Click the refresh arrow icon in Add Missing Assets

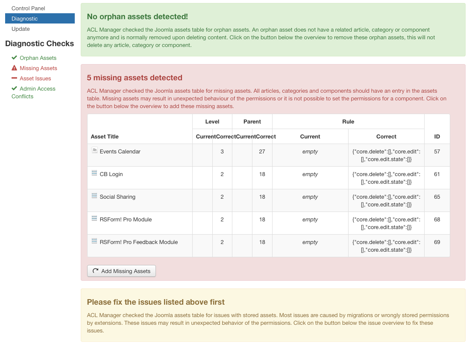click(95, 271)
